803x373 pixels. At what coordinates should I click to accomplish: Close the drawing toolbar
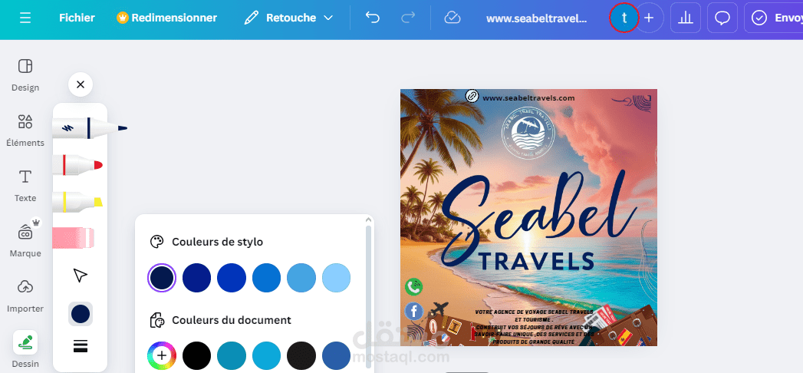click(x=81, y=84)
